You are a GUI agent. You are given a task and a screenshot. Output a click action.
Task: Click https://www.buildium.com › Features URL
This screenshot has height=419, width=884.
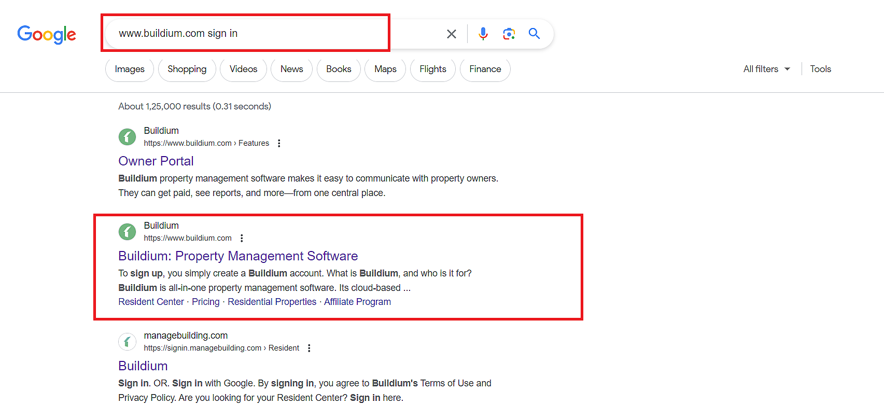pyautogui.click(x=206, y=143)
